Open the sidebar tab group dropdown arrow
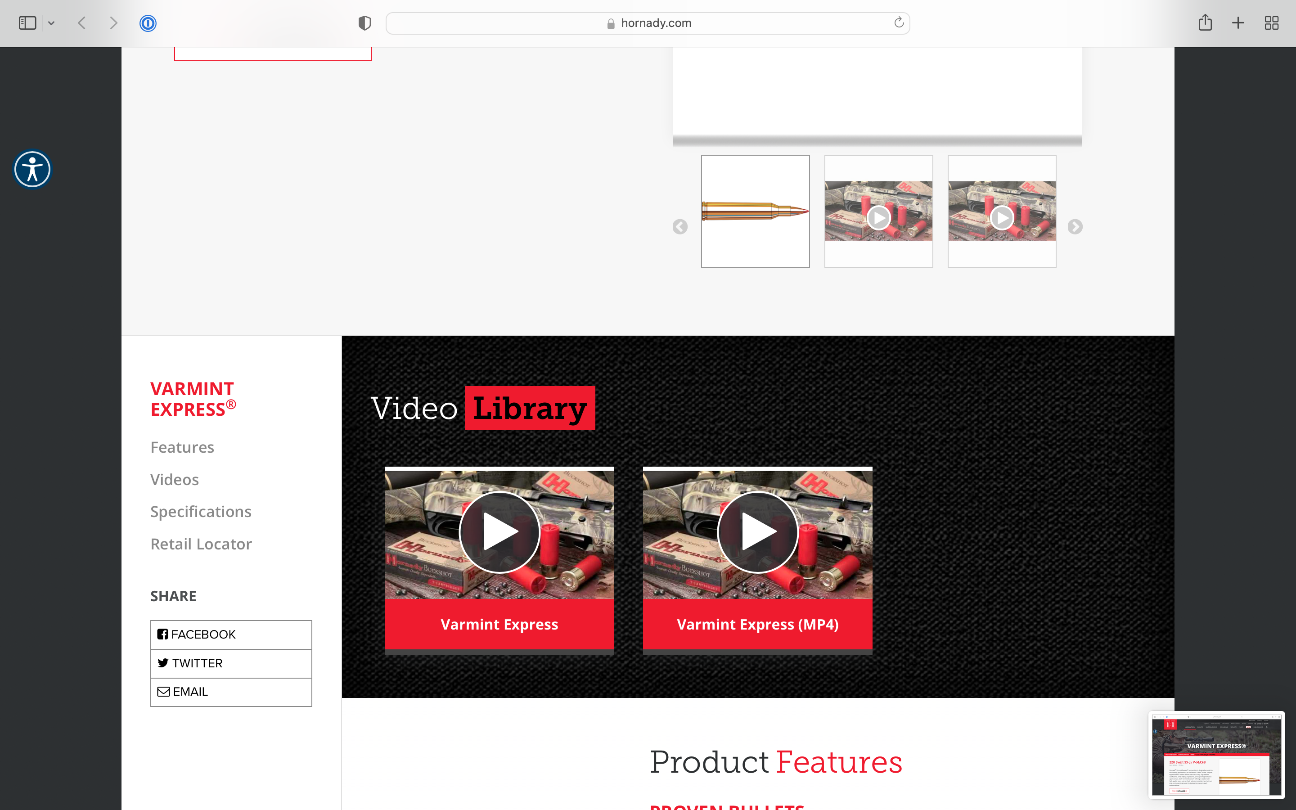 [x=51, y=23]
